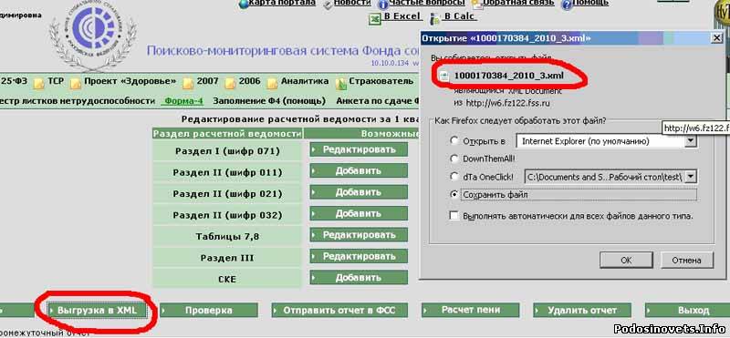730x338 pixels.
Task: Open the Проект «Здоровье» menu
Action: coord(130,81)
